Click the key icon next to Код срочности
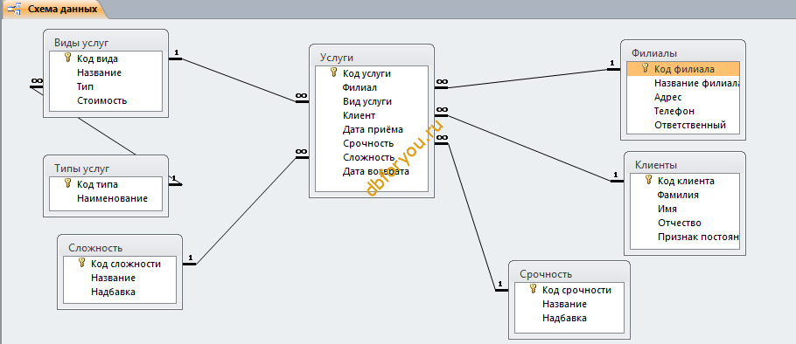This screenshot has height=344, width=796. click(534, 289)
